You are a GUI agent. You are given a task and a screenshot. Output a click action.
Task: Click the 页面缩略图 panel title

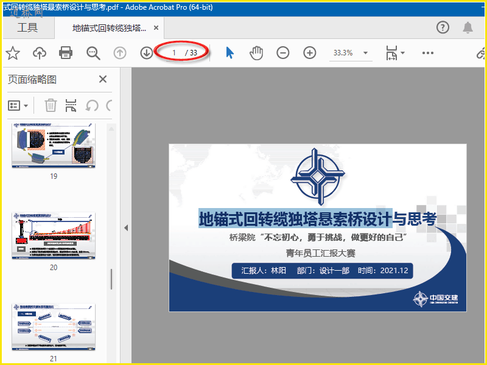32,80
